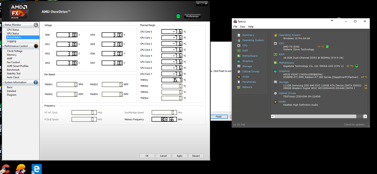Click the Cancel button in AMD OverDrive

coord(163,156)
